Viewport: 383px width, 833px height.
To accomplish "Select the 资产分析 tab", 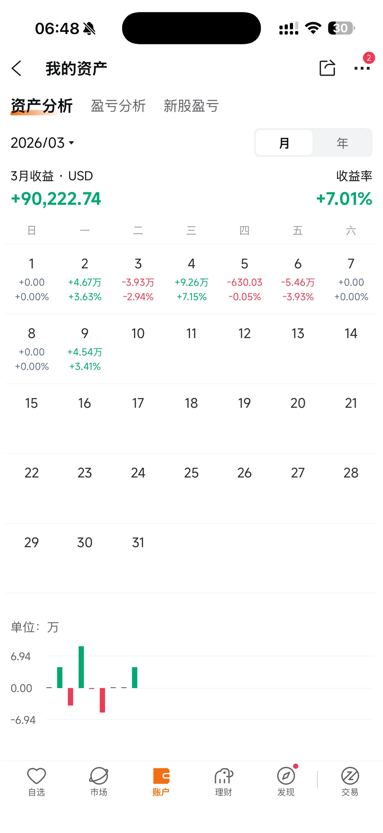I will (41, 106).
